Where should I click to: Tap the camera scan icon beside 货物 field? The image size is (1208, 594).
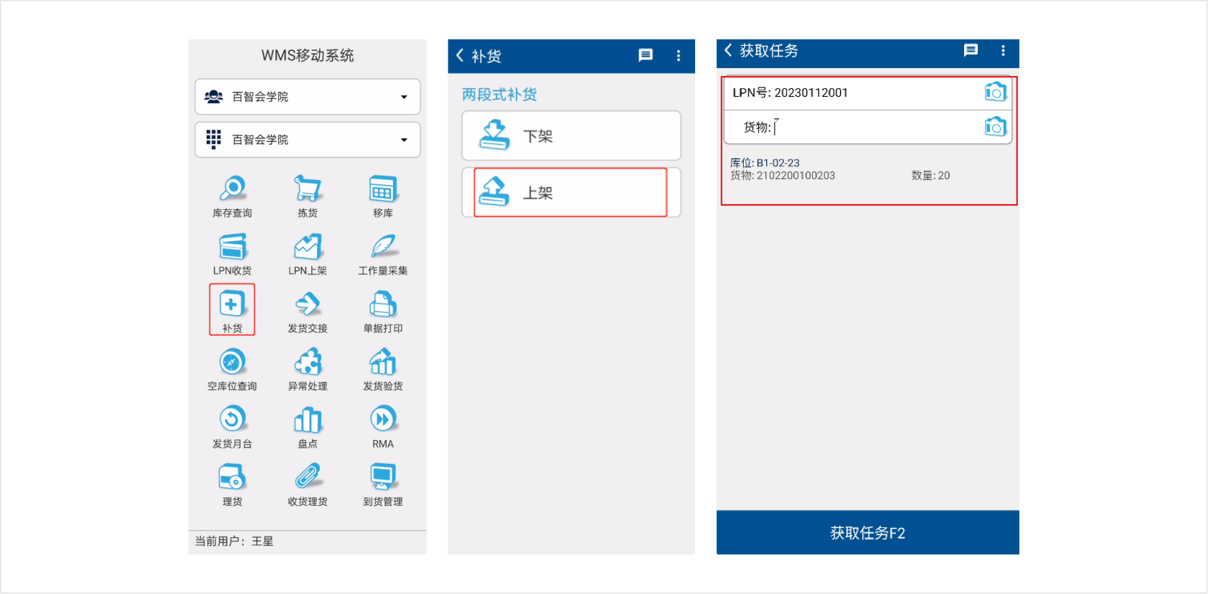(x=995, y=128)
